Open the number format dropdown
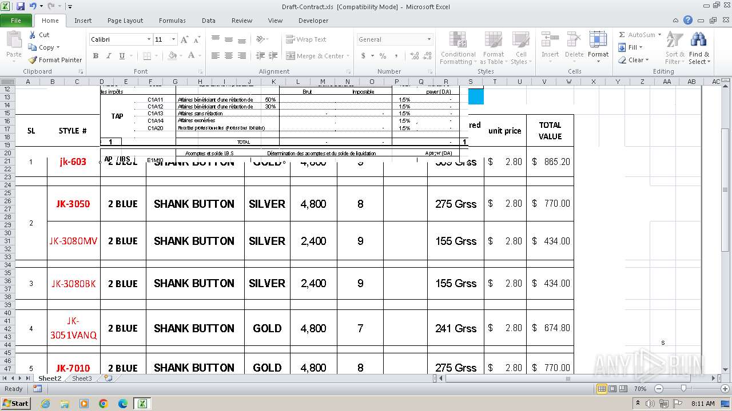 [x=429, y=39]
